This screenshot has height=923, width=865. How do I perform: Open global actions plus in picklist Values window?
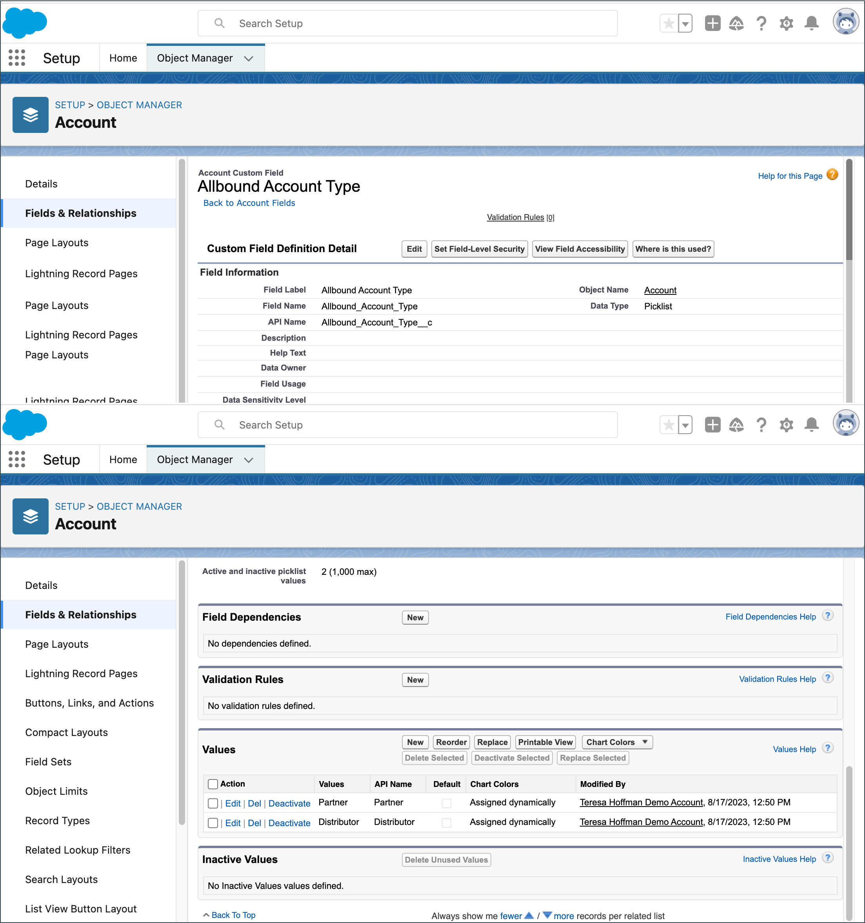coord(712,425)
